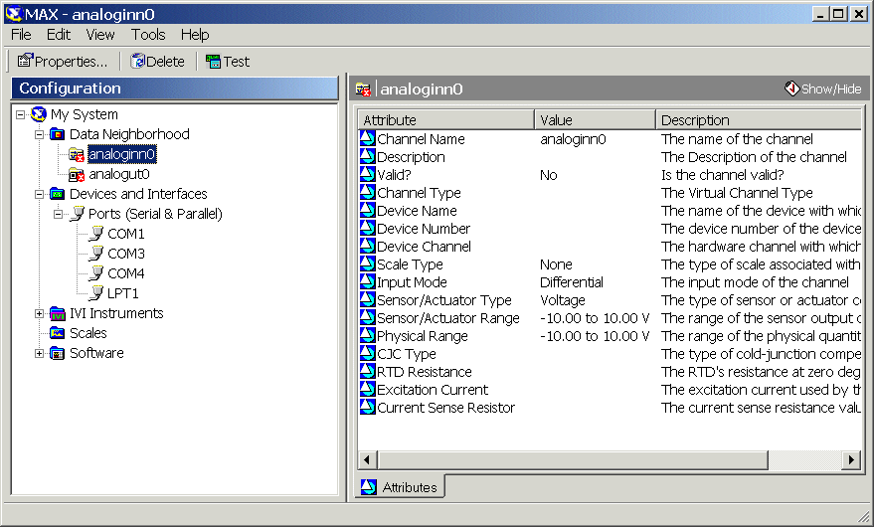Open the Tools menu
This screenshot has height=527, width=874.
pyautogui.click(x=148, y=35)
